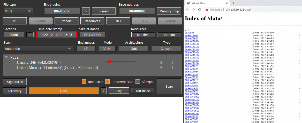Open the File type PE32 dropdown

point(18,11)
